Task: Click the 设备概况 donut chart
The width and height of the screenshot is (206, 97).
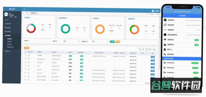Action: (x=31, y=28)
